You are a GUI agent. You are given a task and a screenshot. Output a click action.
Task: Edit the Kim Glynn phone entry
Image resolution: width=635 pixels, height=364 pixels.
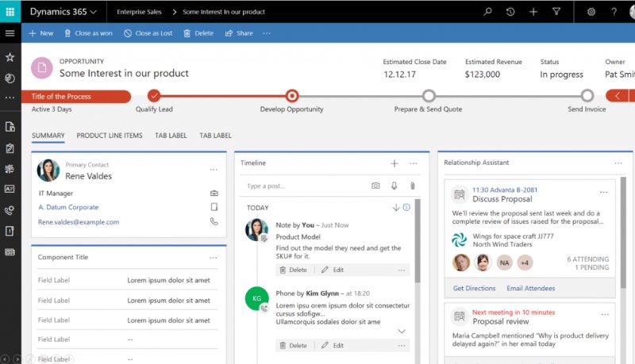pos(333,346)
